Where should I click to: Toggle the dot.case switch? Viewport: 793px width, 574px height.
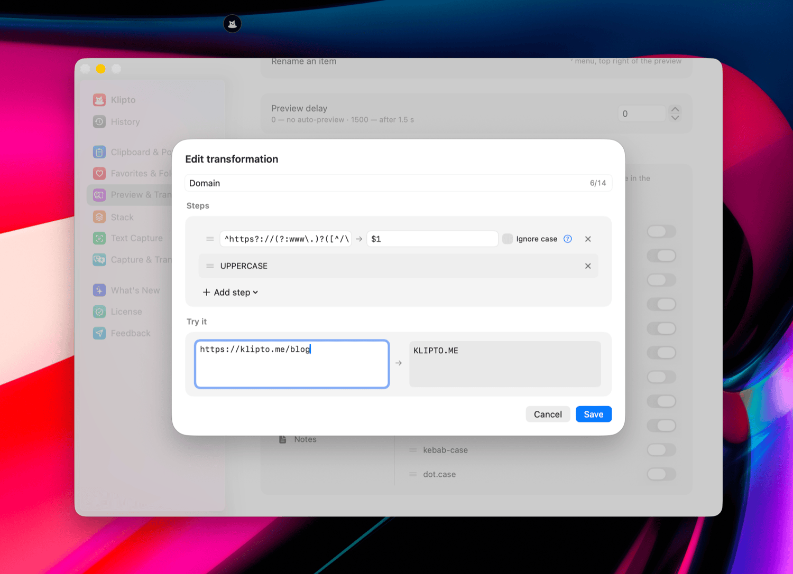(661, 474)
